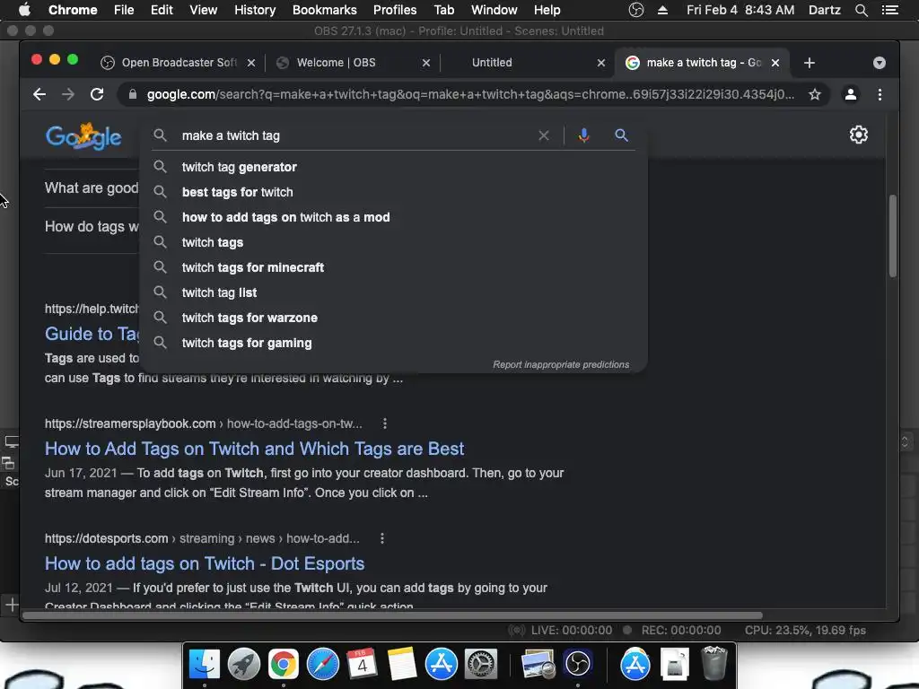Close the Open Broadcaster Software tab
This screenshot has width=919, height=689.
(251, 63)
